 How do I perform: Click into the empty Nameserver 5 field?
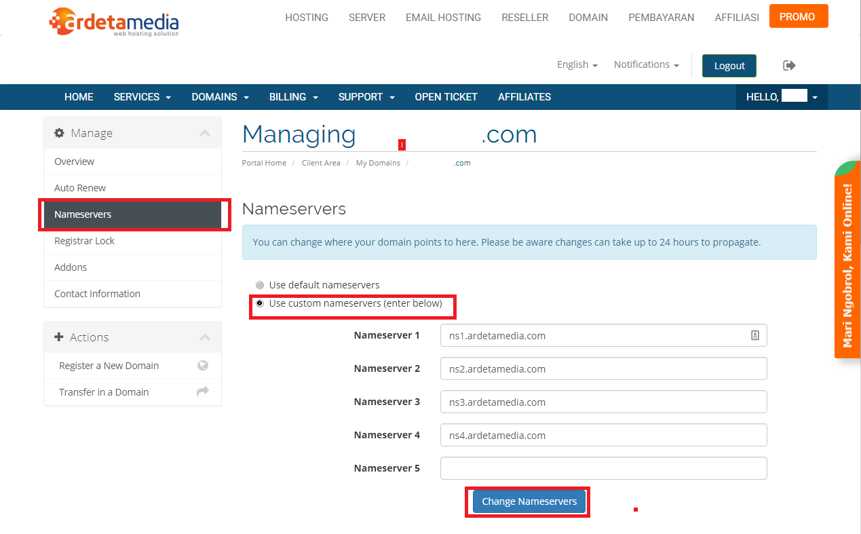603,468
